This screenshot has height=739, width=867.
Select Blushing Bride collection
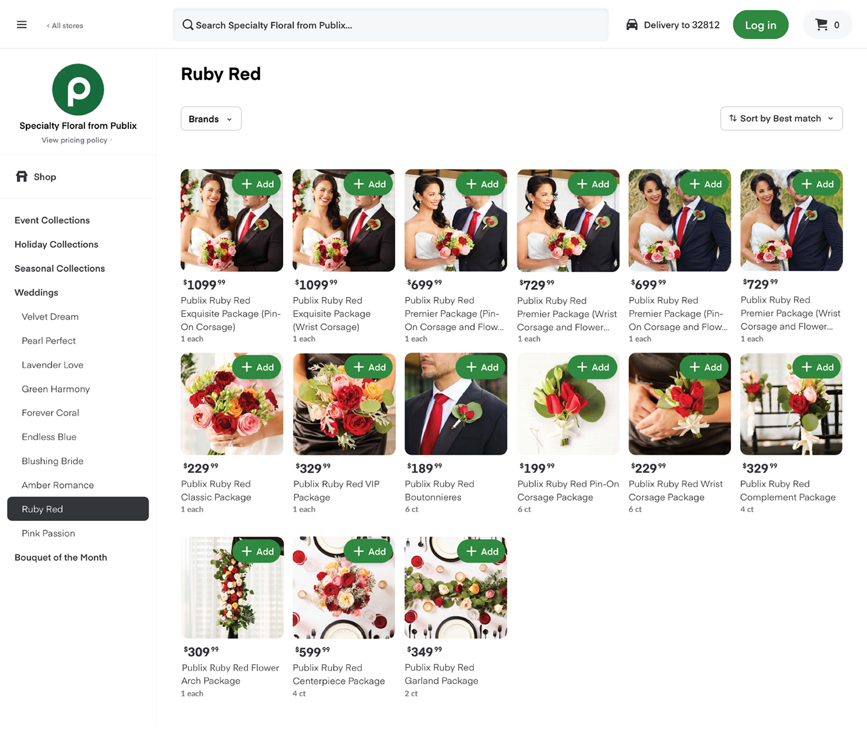(x=52, y=461)
